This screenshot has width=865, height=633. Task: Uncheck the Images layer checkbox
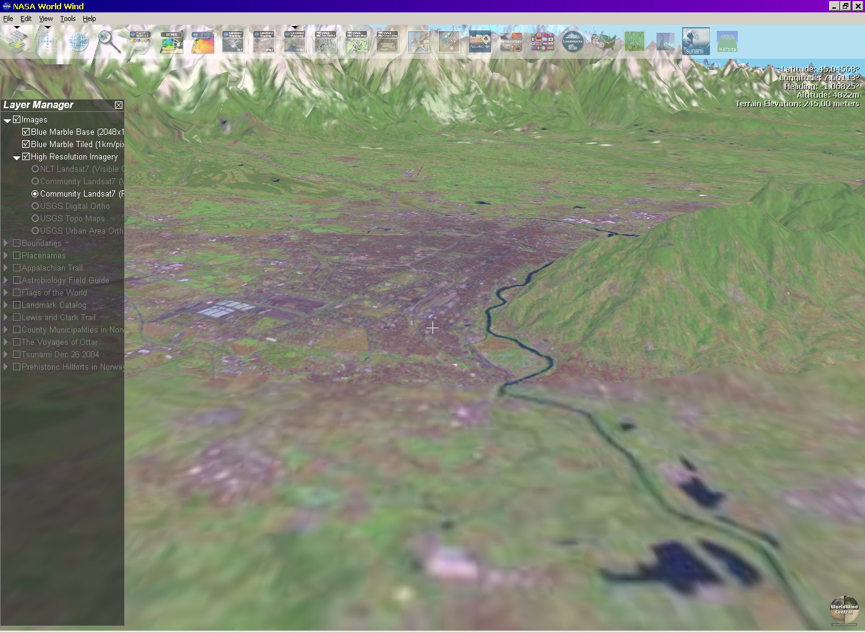(17, 119)
